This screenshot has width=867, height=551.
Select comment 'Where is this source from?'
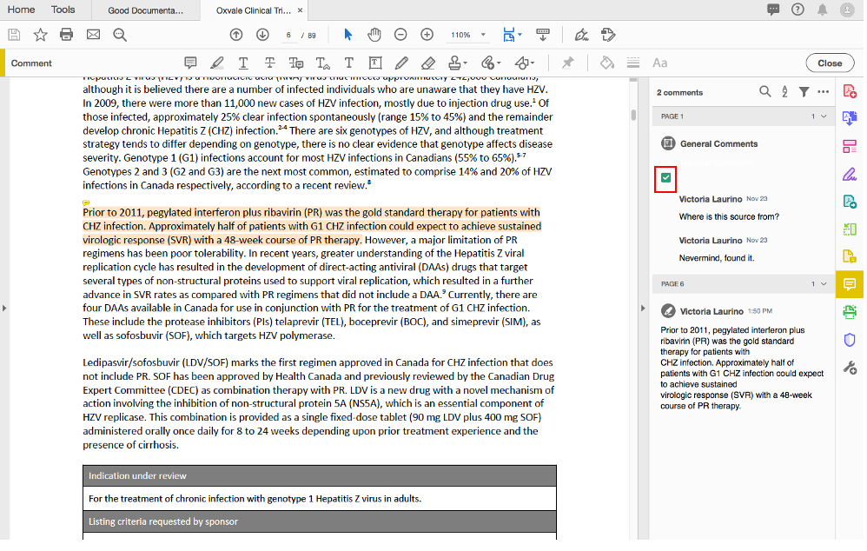click(x=729, y=217)
